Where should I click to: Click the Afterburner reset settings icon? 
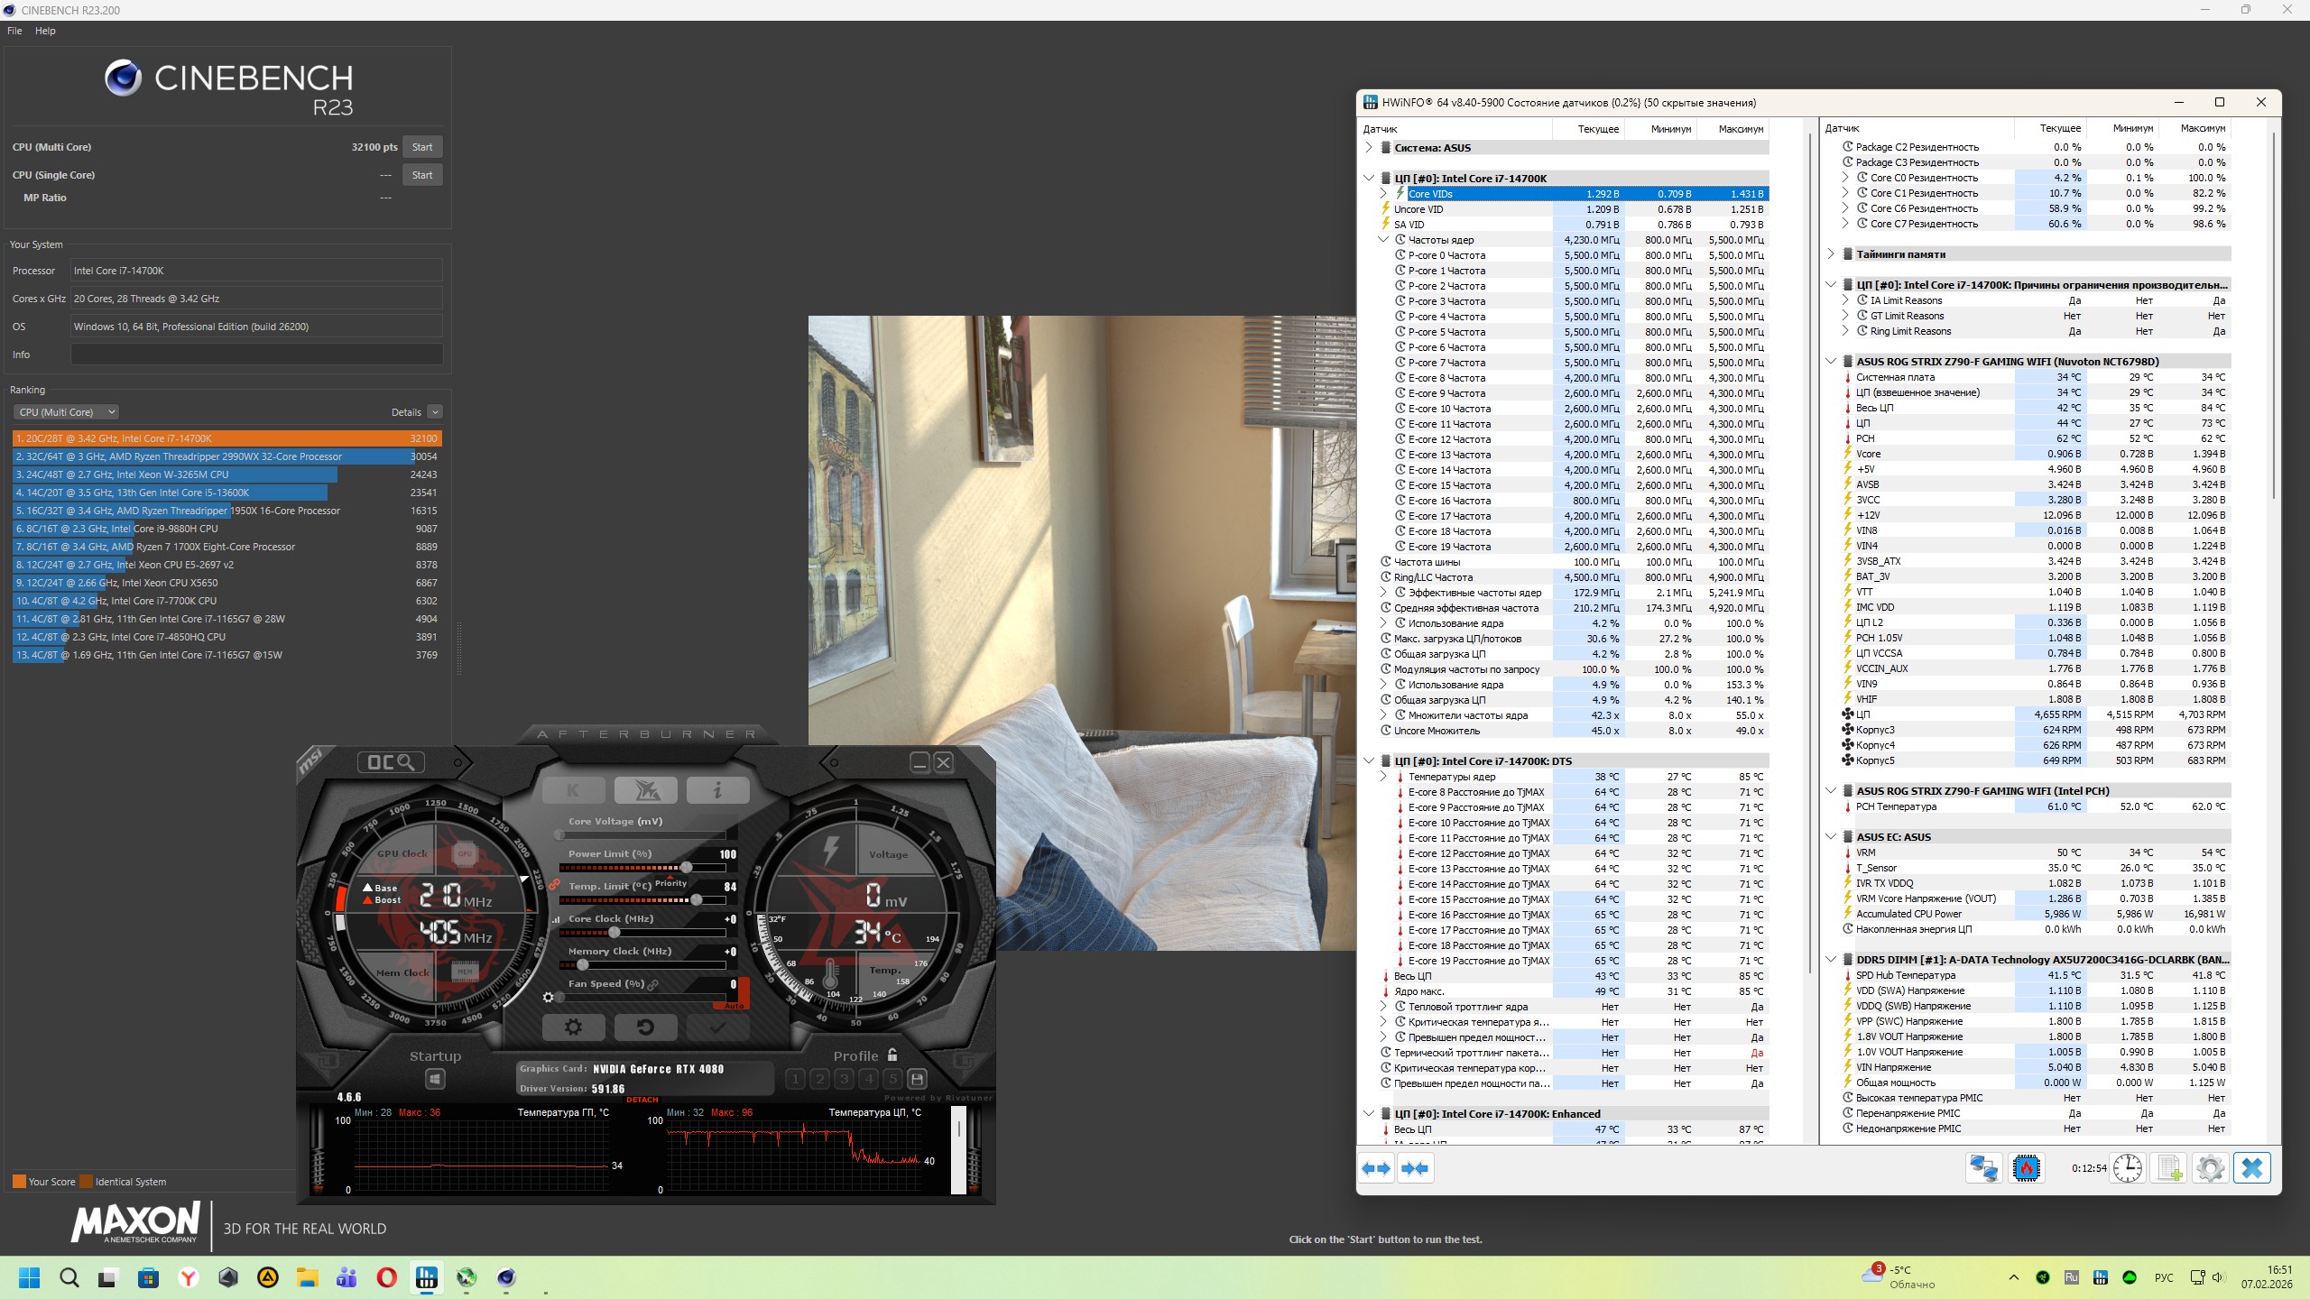tap(644, 1027)
